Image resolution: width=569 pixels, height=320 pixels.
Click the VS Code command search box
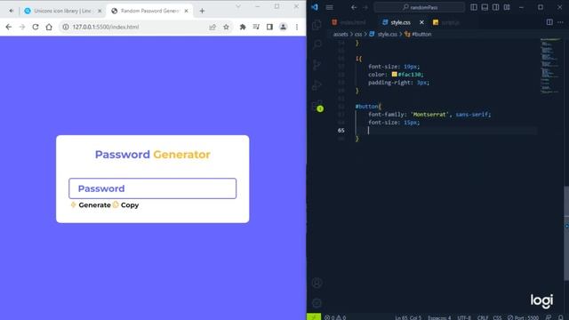coord(420,7)
